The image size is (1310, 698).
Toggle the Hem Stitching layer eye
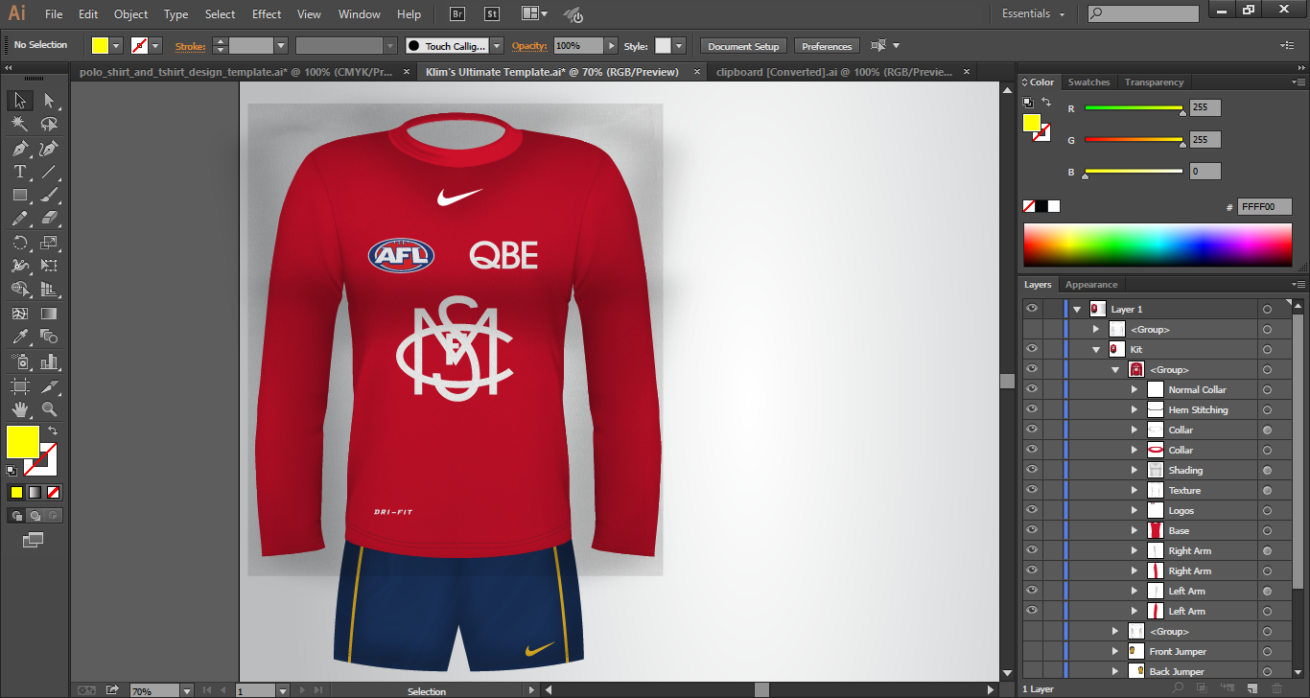tap(1032, 409)
